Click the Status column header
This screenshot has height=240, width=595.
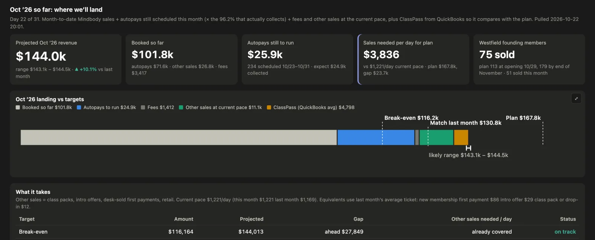(568, 219)
